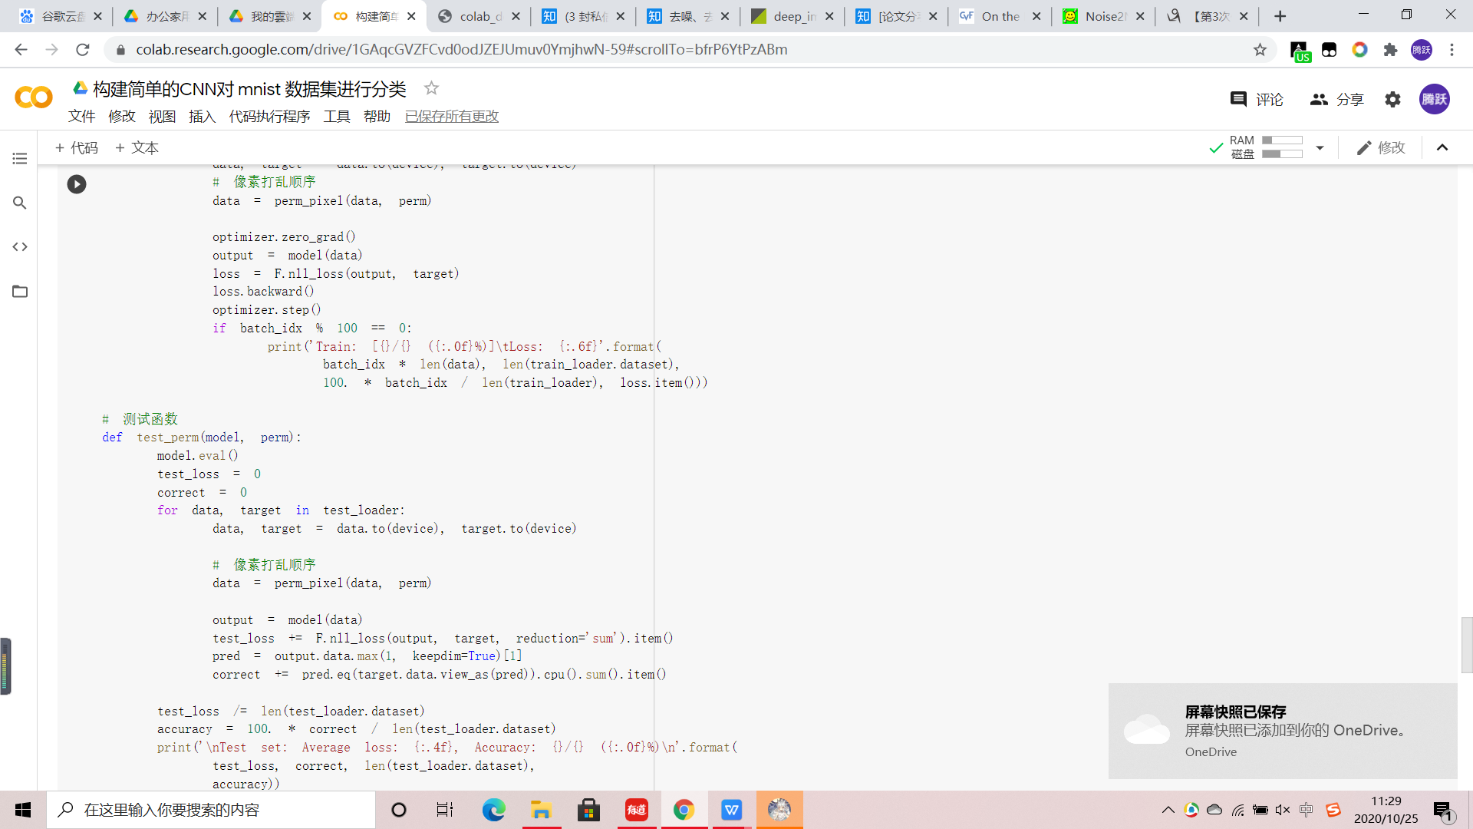Mute toggle the system volume icon

(x=1283, y=810)
